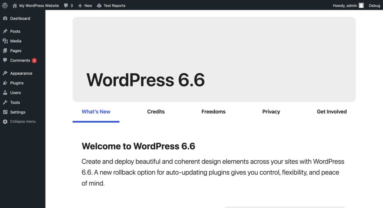Image resolution: width=383 pixels, height=208 pixels.
Task: Click the plus icon next to New
Action: [80, 6]
